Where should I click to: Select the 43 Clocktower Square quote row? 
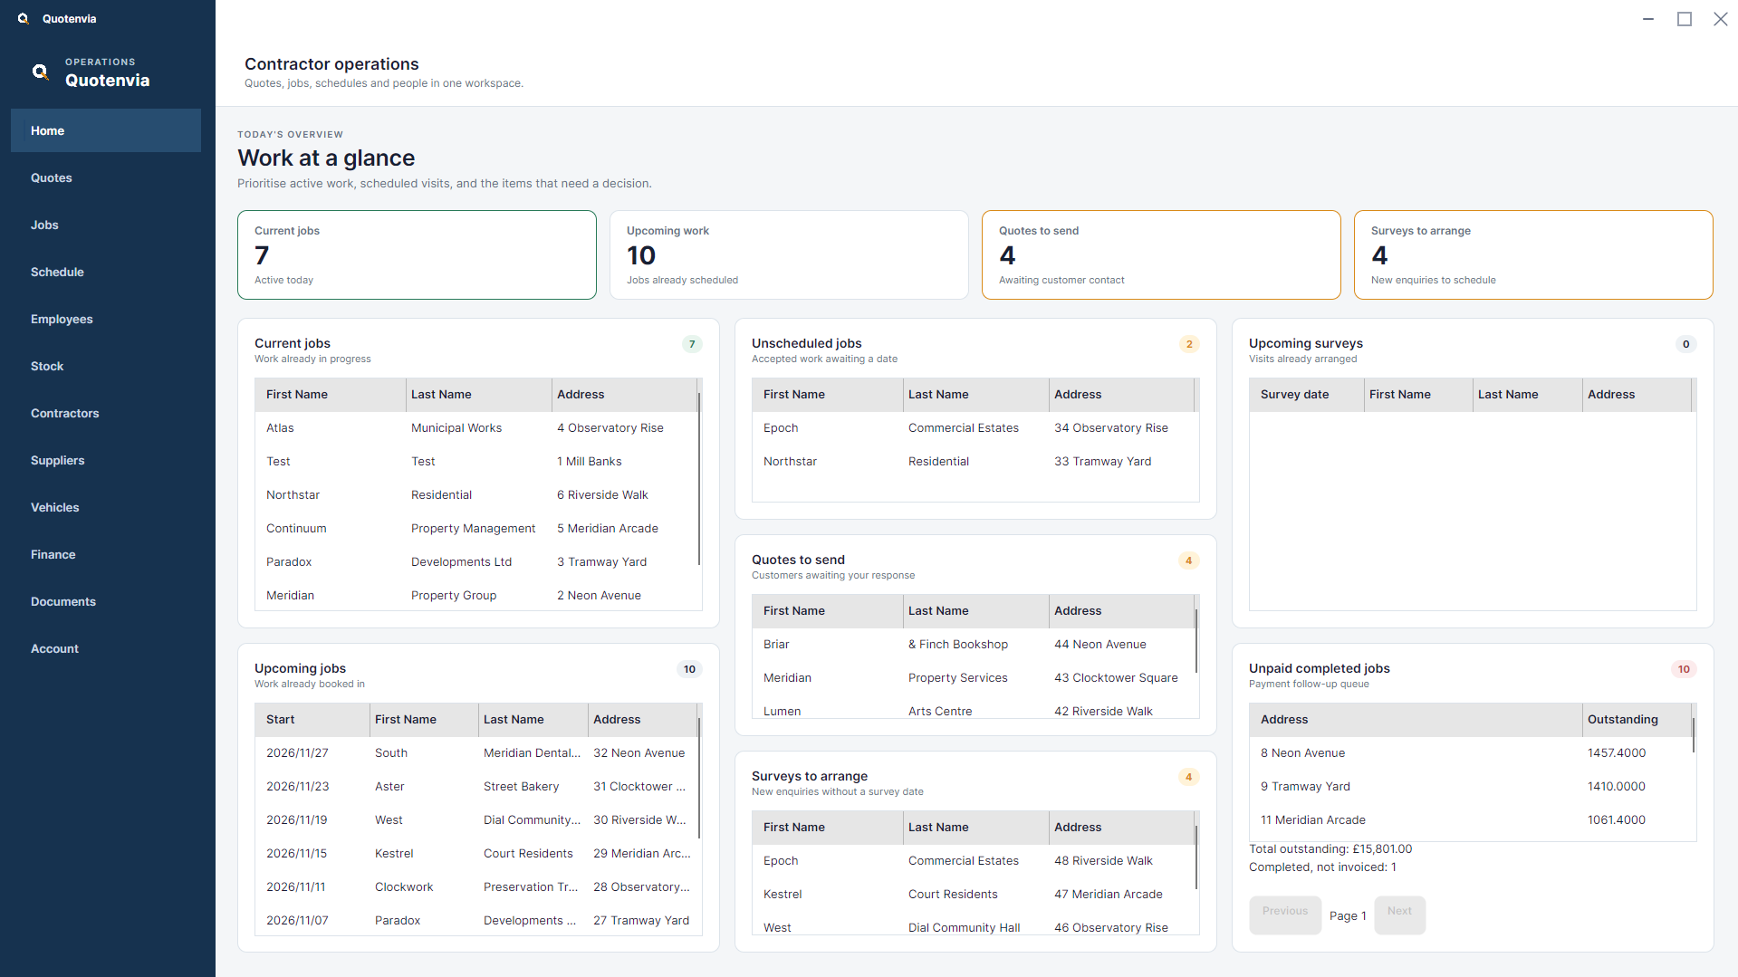(974, 677)
